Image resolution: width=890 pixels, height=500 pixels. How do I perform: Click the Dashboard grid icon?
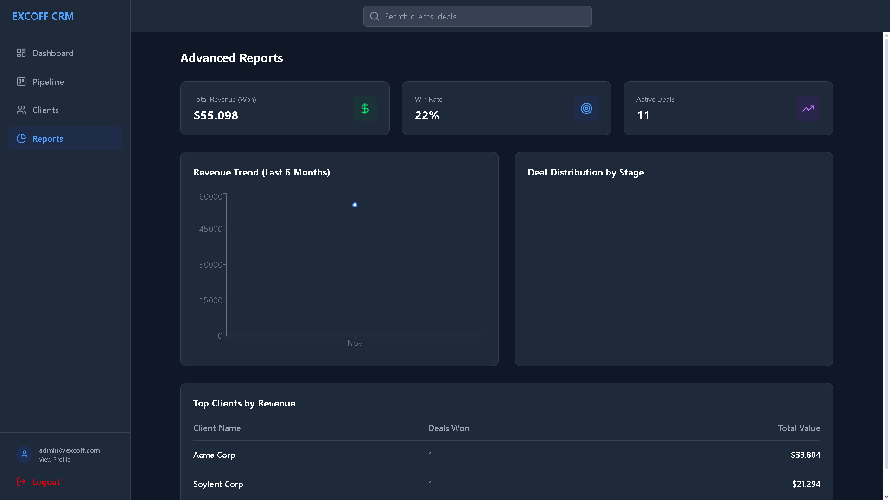(21, 53)
